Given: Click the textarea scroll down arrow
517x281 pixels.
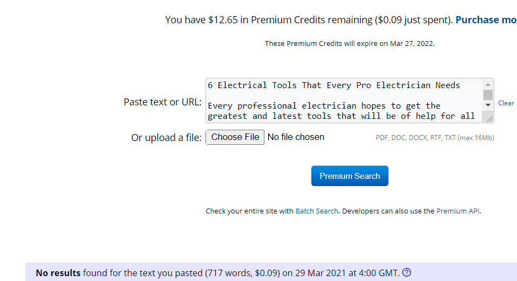Looking at the screenshot, I should (488, 105).
